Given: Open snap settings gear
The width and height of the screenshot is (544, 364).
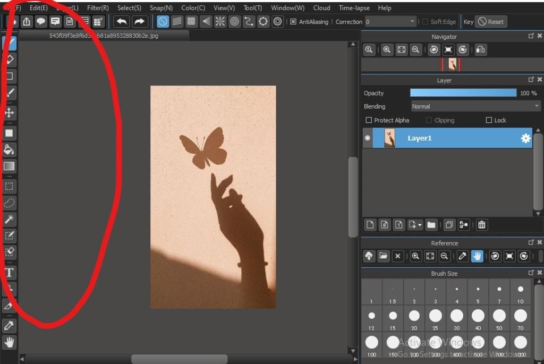Looking at the screenshot, I should 277,21.
